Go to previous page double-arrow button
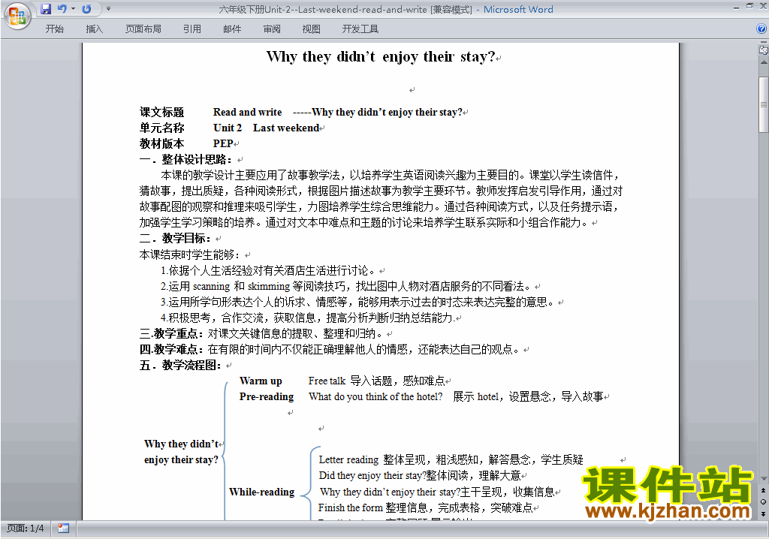The width and height of the screenshot is (769, 539). (763, 490)
